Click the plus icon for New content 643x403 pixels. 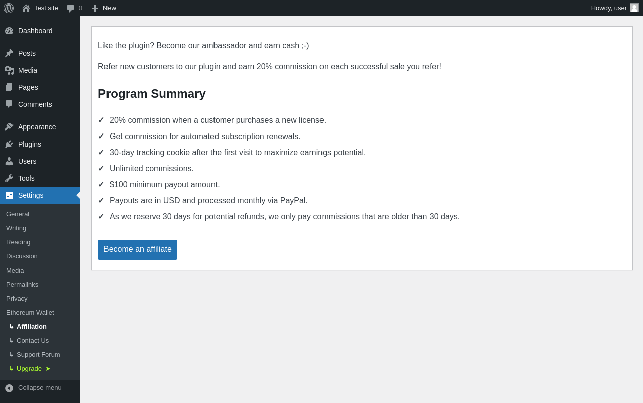(x=95, y=8)
